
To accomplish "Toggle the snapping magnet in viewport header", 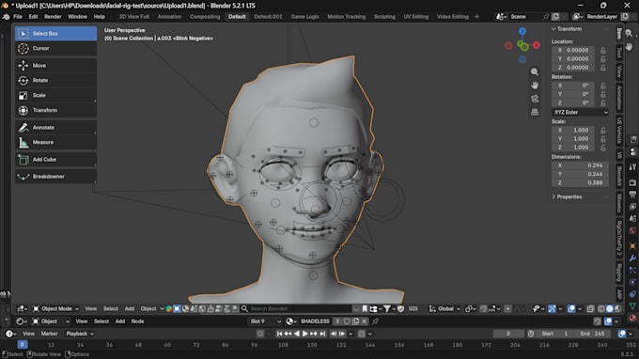I will [483, 309].
